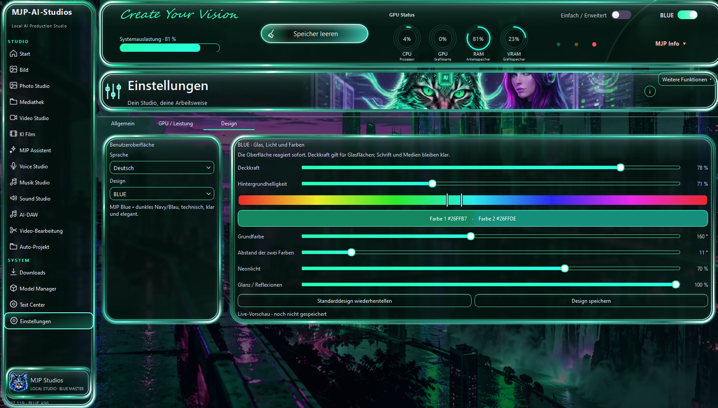Expand the MJP Info menu
This screenshot has width=718, height=408.
pos(671,43)
